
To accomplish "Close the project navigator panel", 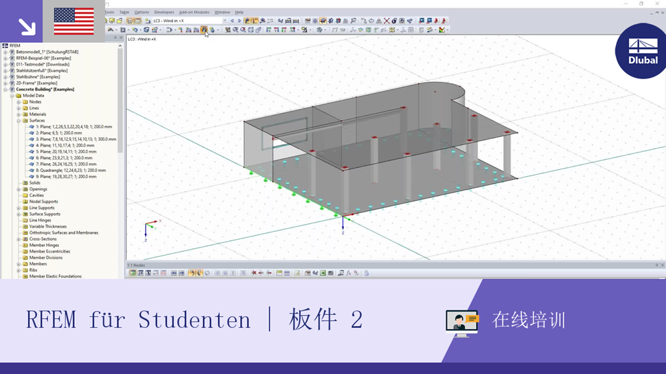I will coord(121,37).
